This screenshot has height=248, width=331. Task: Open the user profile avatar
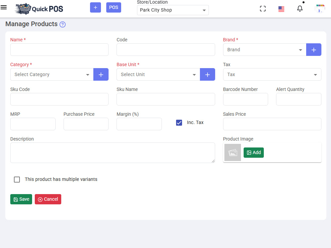pyautogui.click(x=320, y=9)
